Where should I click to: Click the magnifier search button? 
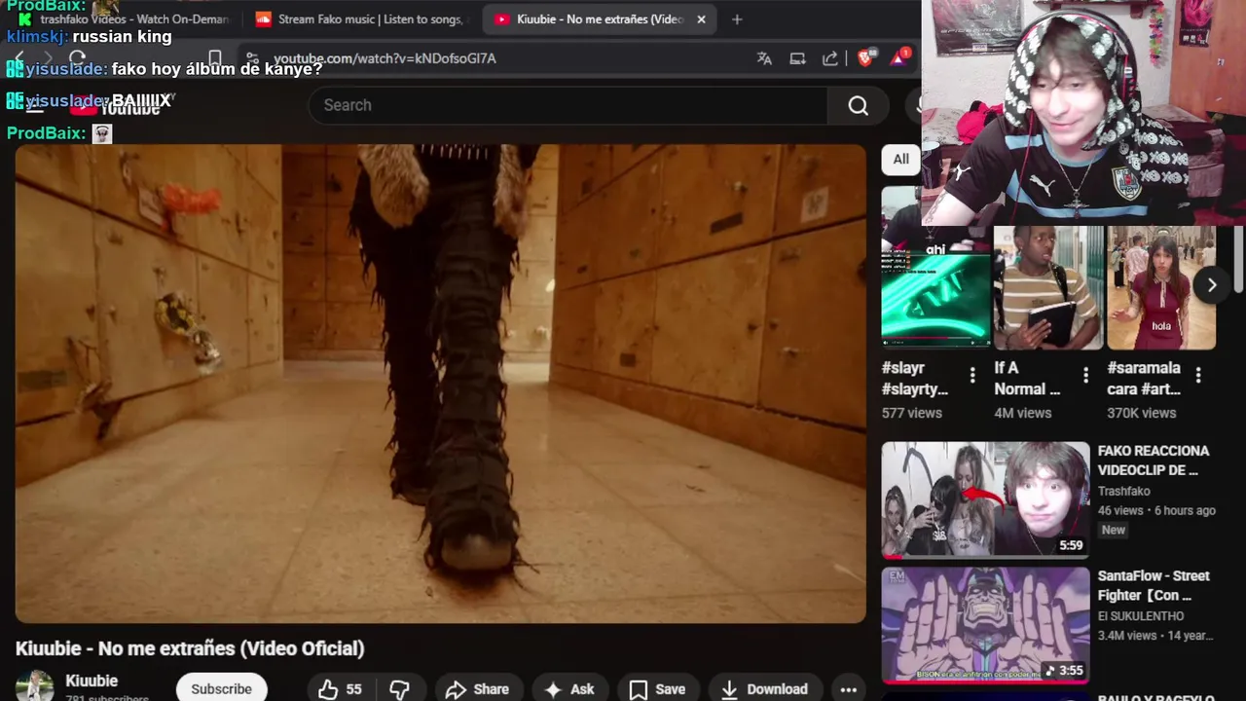click(858, 105)
